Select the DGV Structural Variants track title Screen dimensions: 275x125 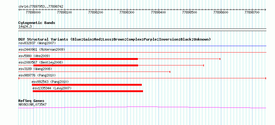[115, 39]
